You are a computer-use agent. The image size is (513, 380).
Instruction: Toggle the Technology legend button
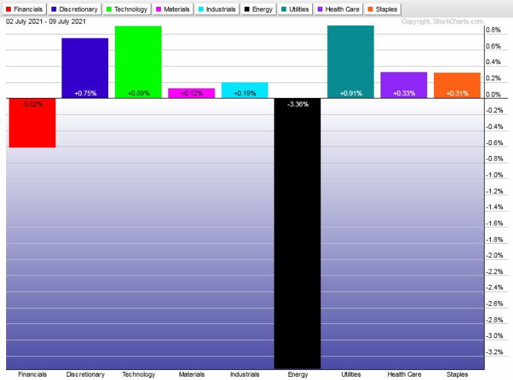[127, 9]
